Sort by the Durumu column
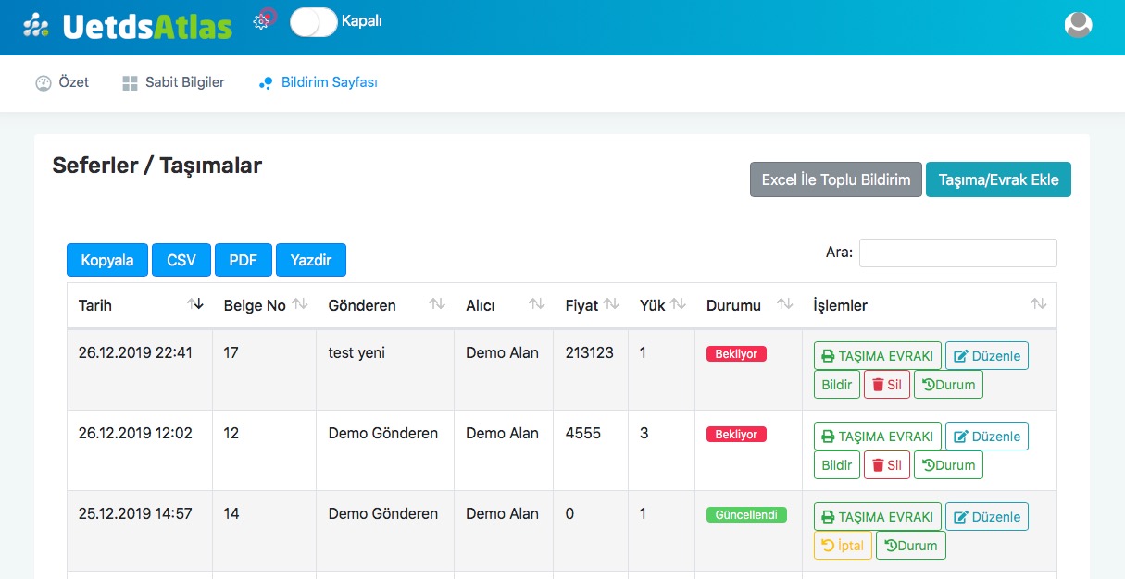 748,305
